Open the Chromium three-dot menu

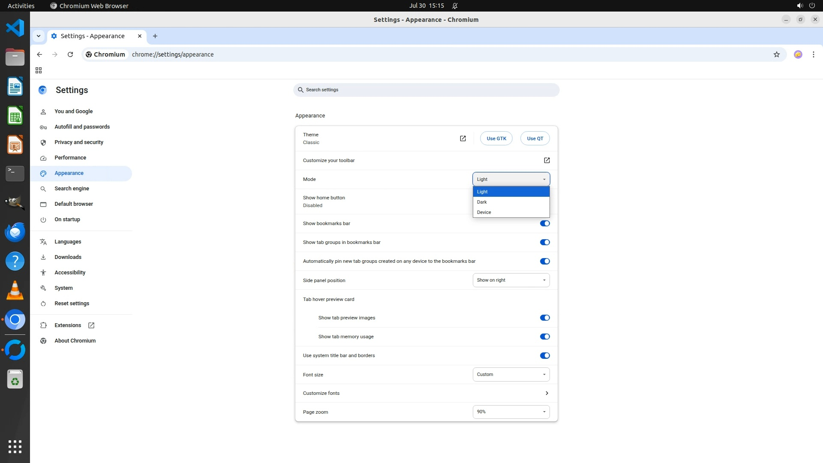[x=813, y=54]
